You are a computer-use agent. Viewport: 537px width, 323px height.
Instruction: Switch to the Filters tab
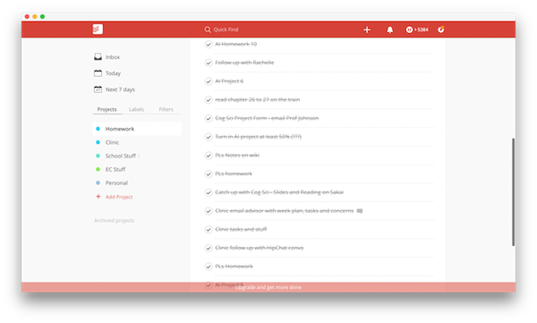[x=166, y=109]
